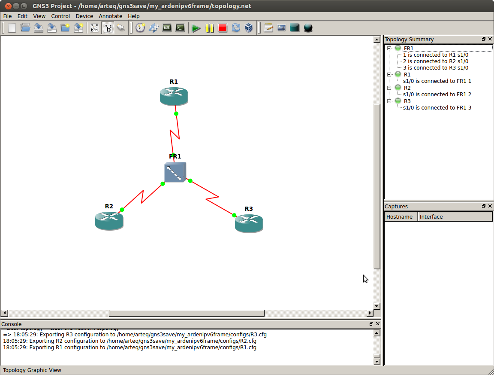The width and height of the screenshot is (494, 375).
Task: Click the Save project with star icon
Action: [x=78, y=28]
